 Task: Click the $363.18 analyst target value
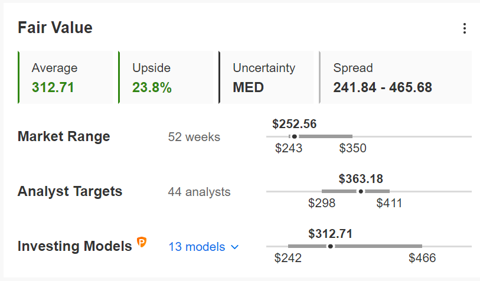point(361,179)
